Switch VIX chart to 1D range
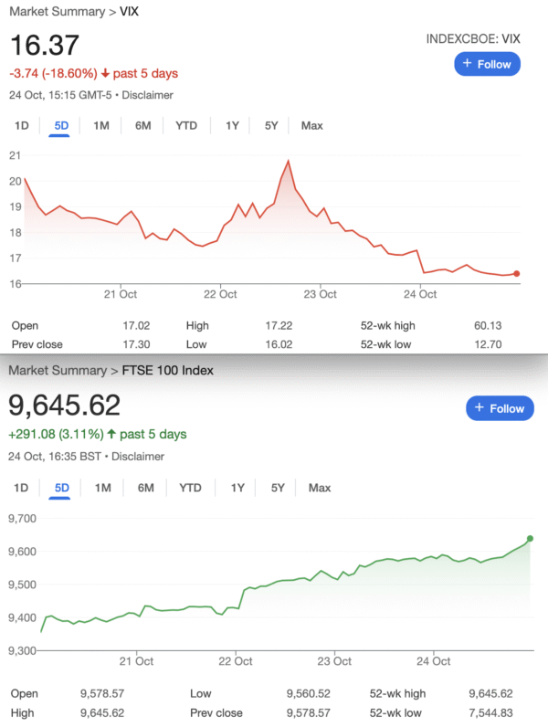Viewport: 548px width, 727px height. tap(20, 125)
